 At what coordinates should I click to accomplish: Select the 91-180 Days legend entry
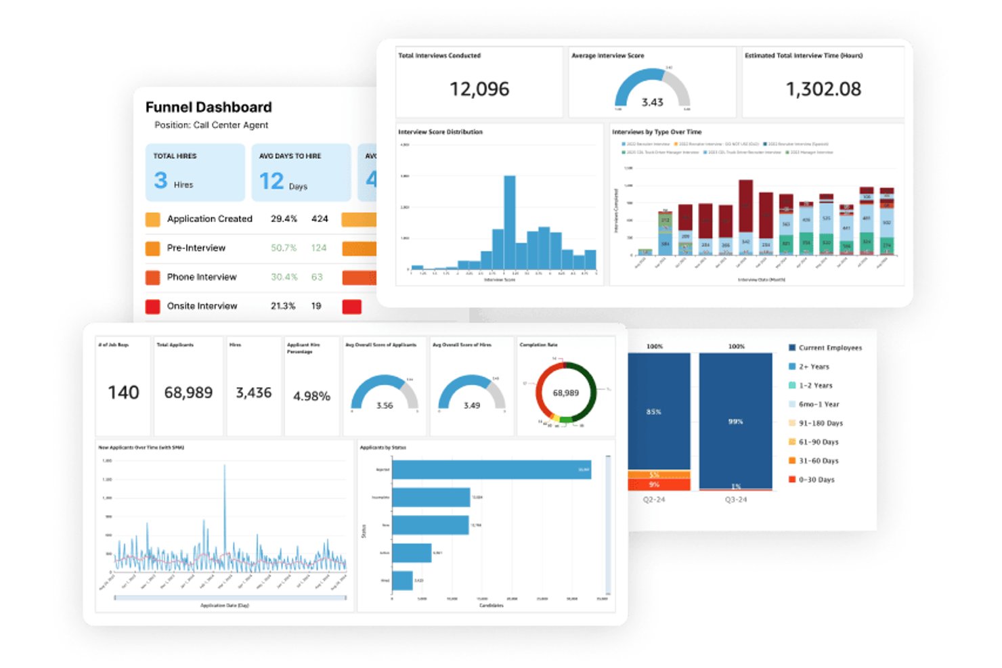[x=816, y=424]
